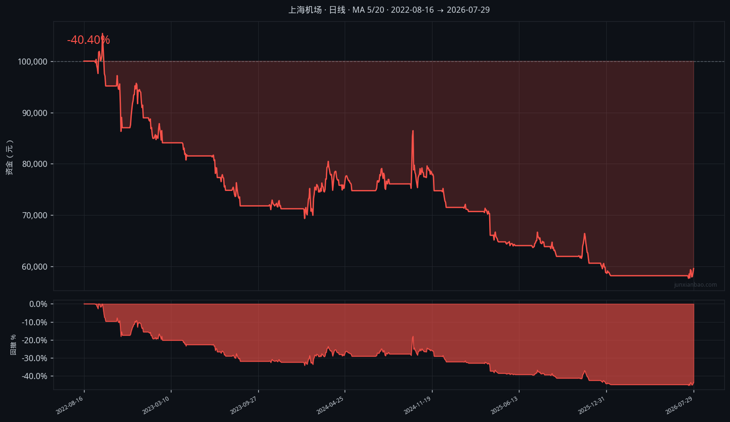The width and height of the screenshot is (730, 422).
Task: Click the 2025-06-13 date tick label
Action: tap(504, 405)
